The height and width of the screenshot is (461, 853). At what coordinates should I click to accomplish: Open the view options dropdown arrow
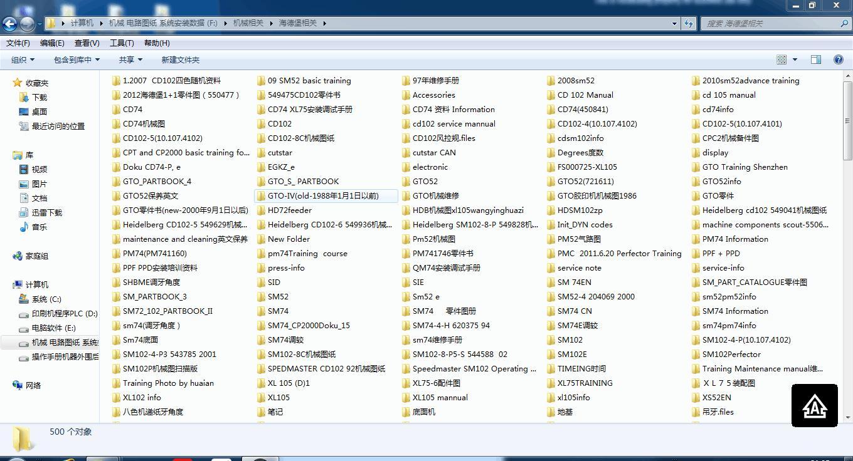click(795, 60)
